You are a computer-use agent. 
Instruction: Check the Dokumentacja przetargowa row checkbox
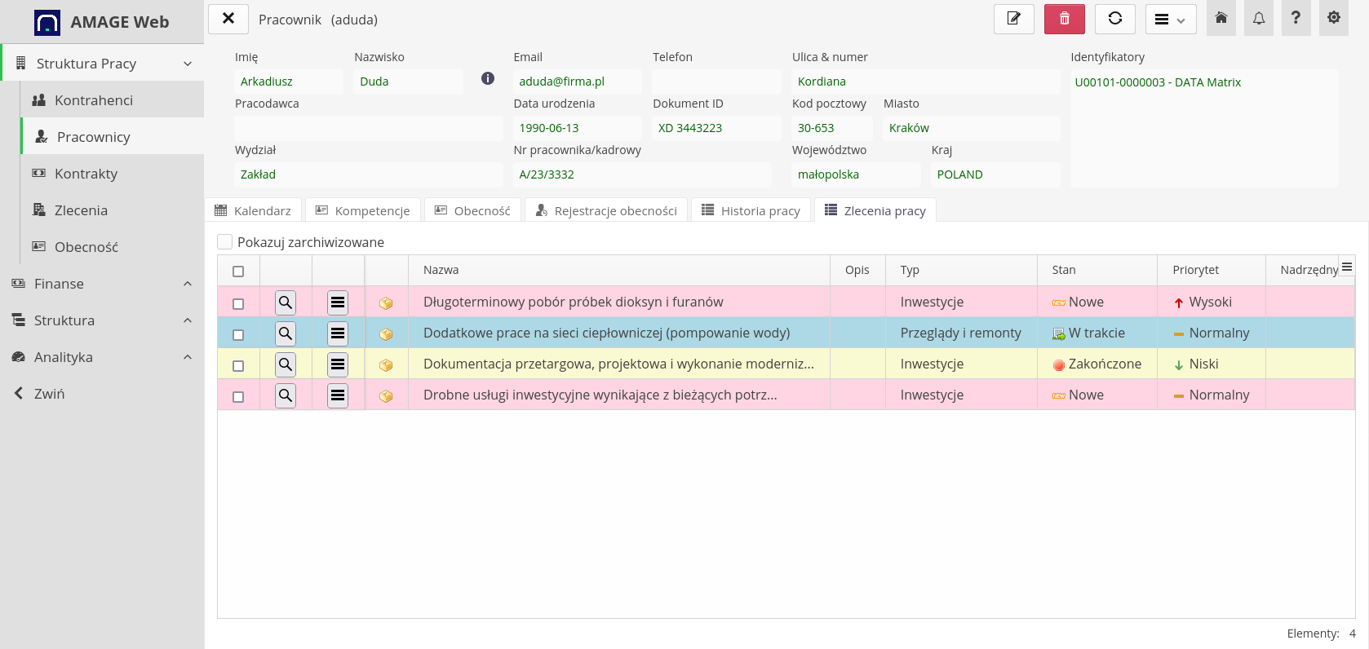click(x=238, y=366)
